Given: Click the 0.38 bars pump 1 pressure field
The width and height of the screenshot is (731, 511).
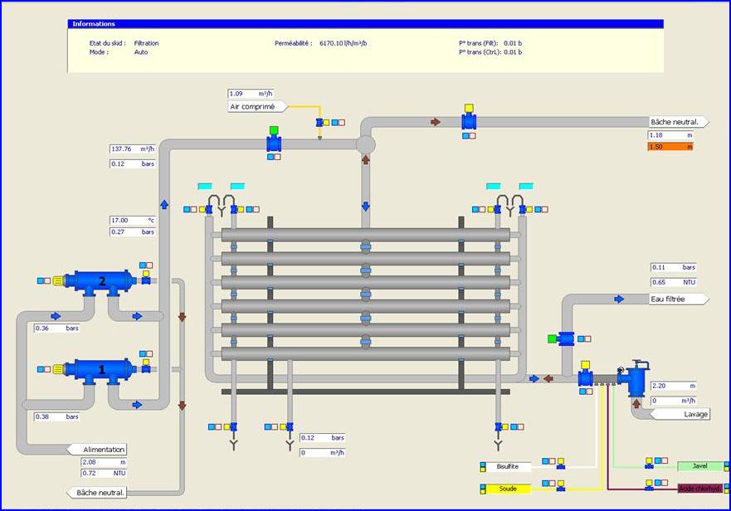Looking at the screenshot, I should (x=57, y=416).
